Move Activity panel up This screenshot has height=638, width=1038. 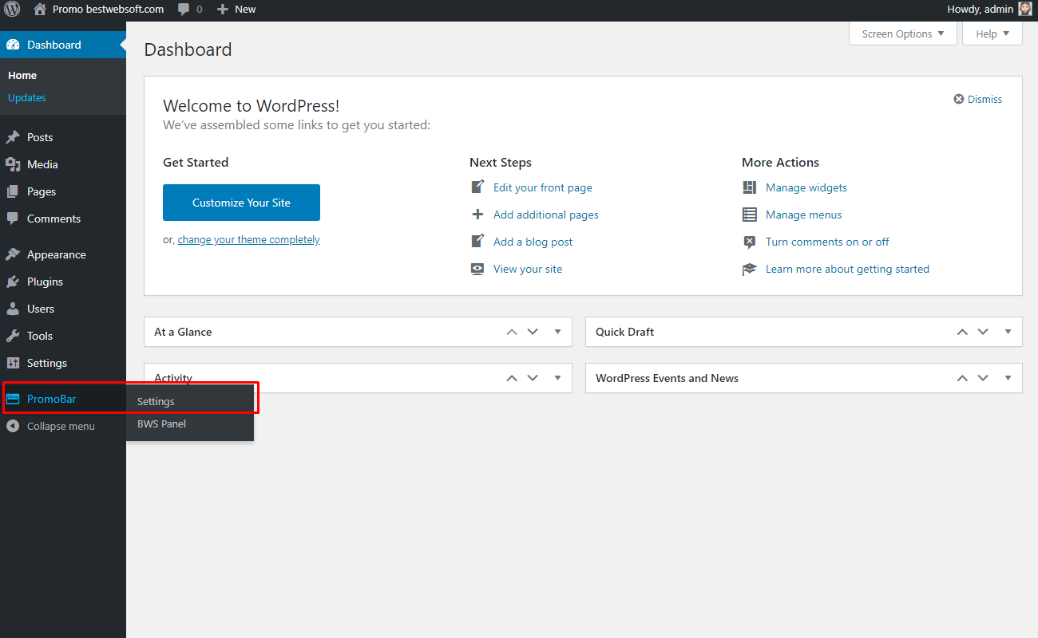coord(512,378)
